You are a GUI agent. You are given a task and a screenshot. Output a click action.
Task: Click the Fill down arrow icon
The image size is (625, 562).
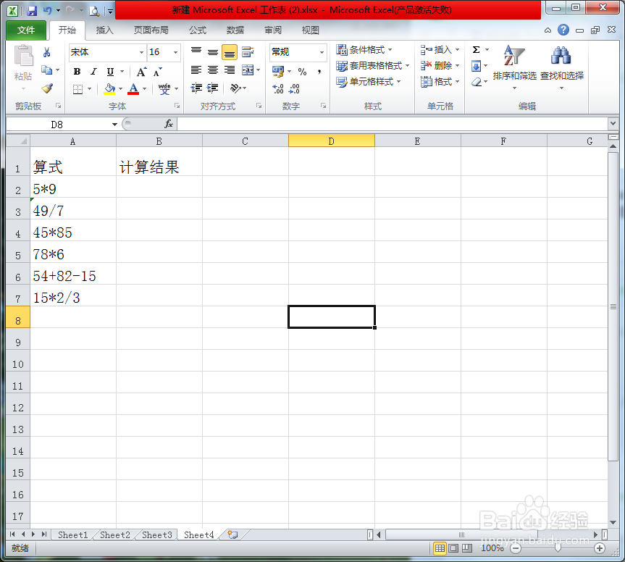pyautogui.click(x=476, y=66)
